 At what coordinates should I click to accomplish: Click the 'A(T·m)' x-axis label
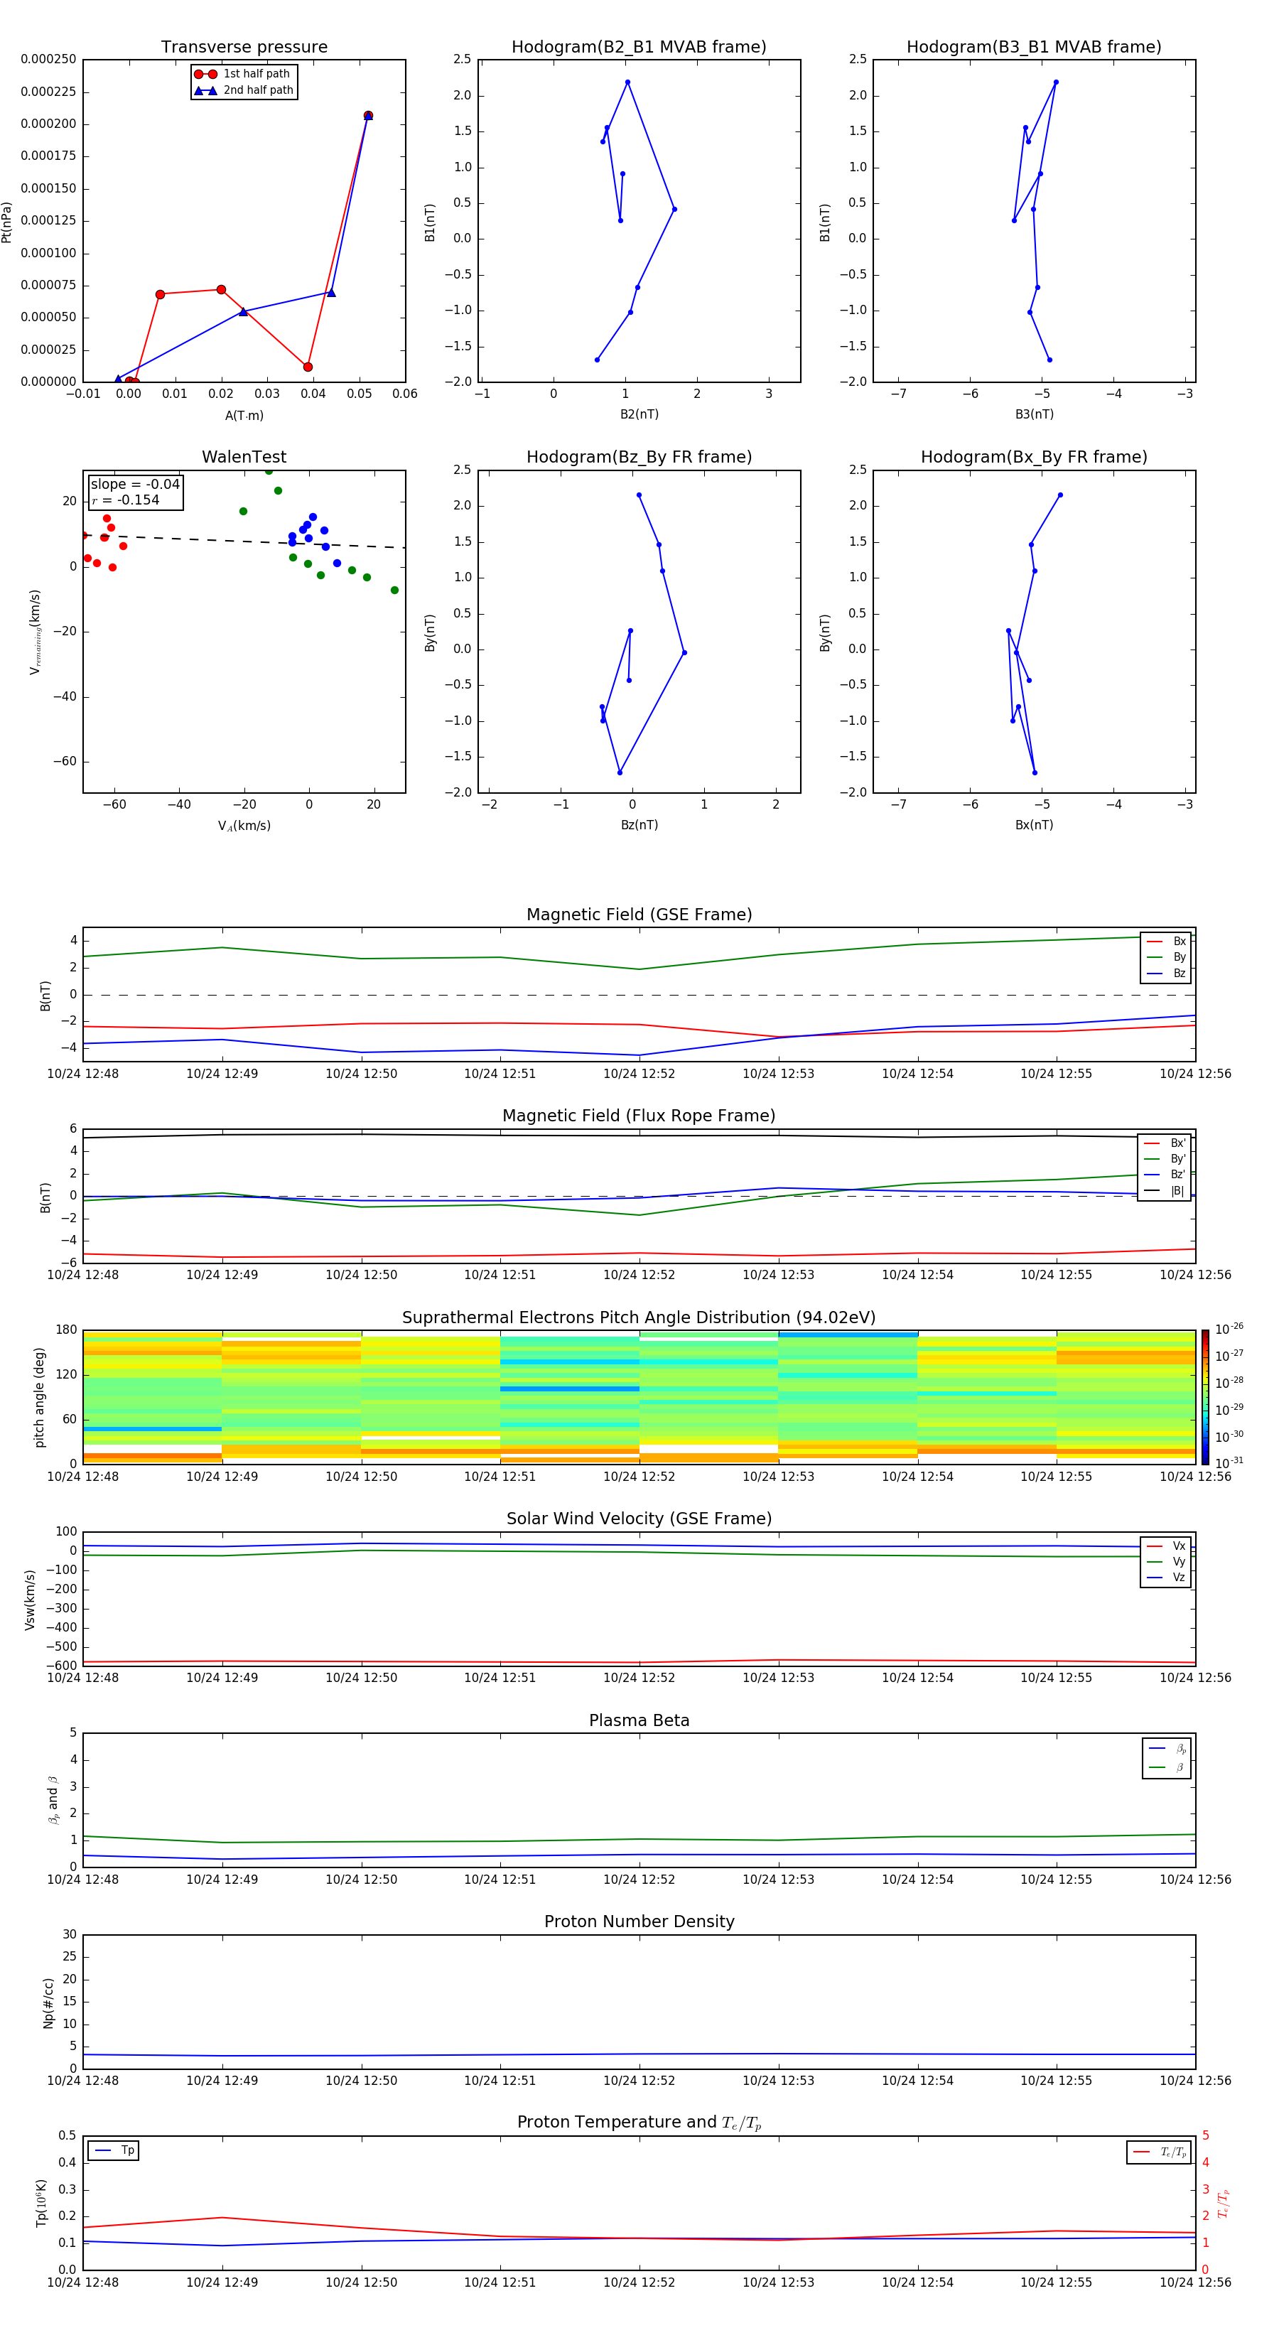coord(244,416)
